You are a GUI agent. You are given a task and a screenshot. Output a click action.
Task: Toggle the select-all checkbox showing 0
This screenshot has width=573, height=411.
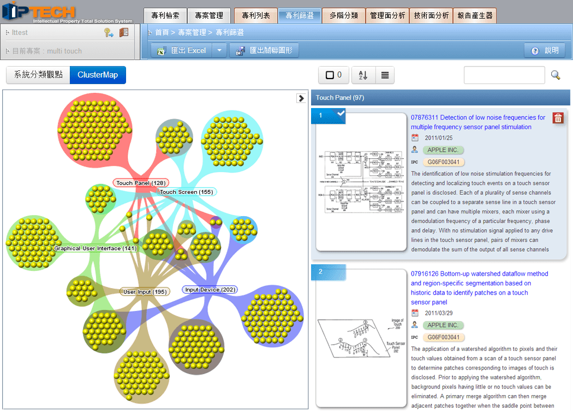point(333,75)
